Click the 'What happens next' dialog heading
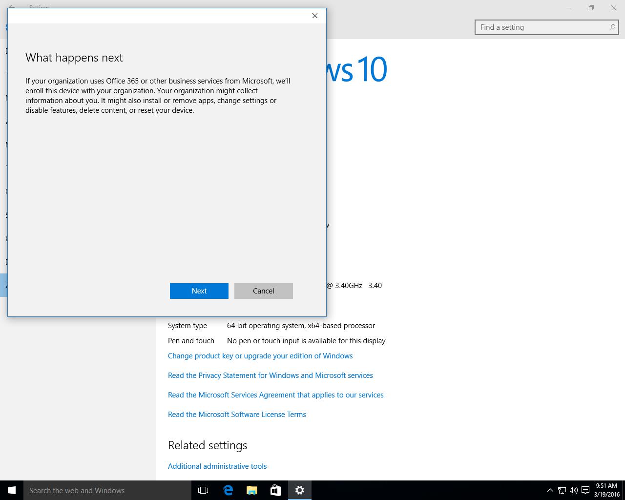625x500 pixels. [x=74, y=58]
